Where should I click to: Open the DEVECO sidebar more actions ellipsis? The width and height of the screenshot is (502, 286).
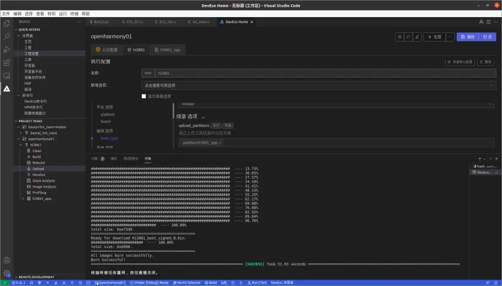coord(79,22)
